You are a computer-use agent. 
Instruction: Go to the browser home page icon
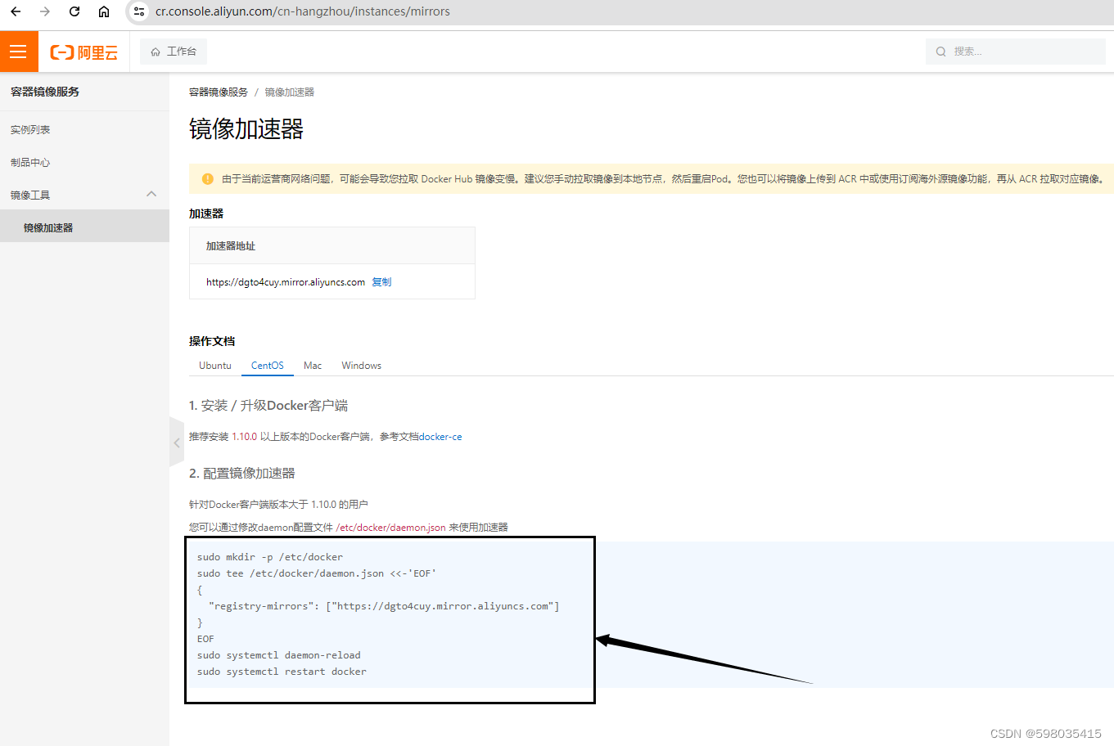(x=104, y=11)
